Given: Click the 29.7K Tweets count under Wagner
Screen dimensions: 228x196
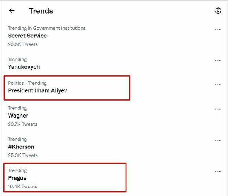Looking at the screenshot, I should click(x=22, y=124).
